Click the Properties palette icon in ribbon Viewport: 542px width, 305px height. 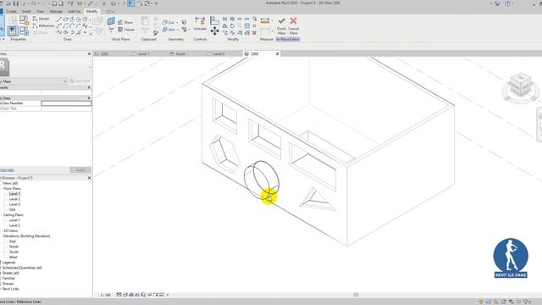13,31
